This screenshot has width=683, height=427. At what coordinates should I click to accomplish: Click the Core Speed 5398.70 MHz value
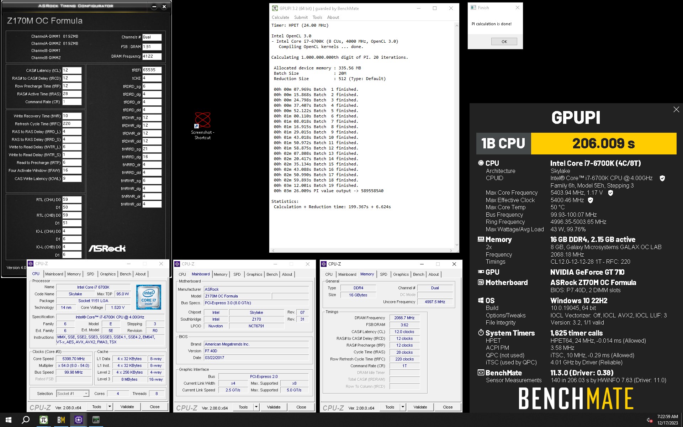pos(74,359)
